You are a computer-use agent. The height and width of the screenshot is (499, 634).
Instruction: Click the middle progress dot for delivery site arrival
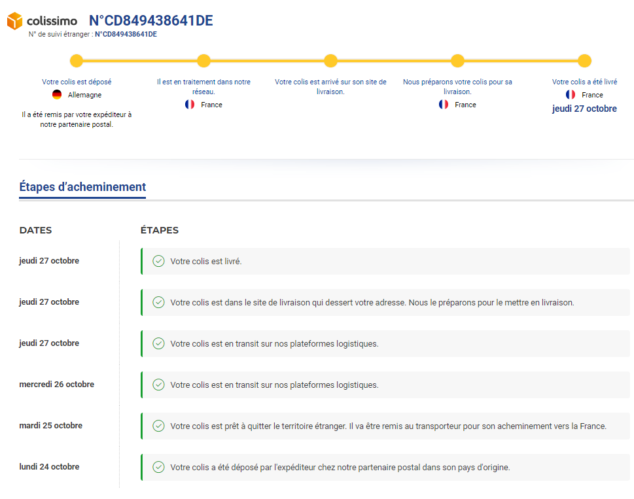pos(330,61)
